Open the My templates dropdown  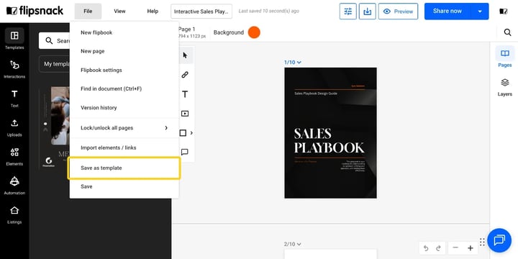pos(55,64)
